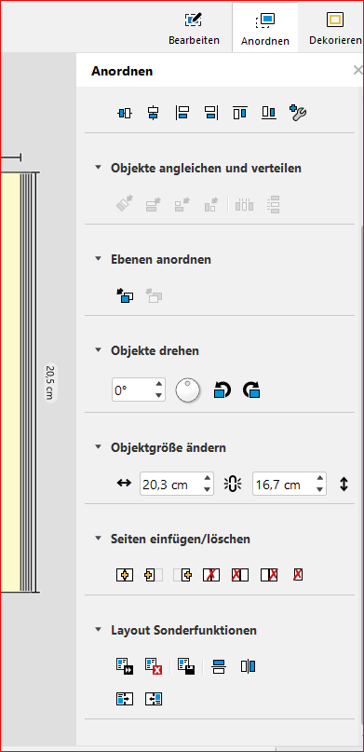Open the Dekorieren tab

click(335, 28)
